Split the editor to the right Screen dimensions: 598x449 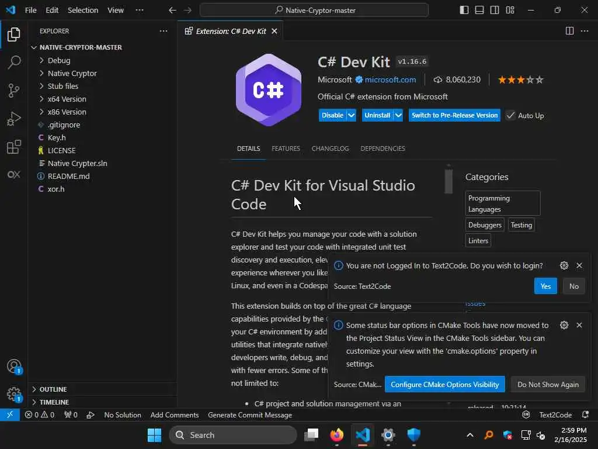(569, 31)
